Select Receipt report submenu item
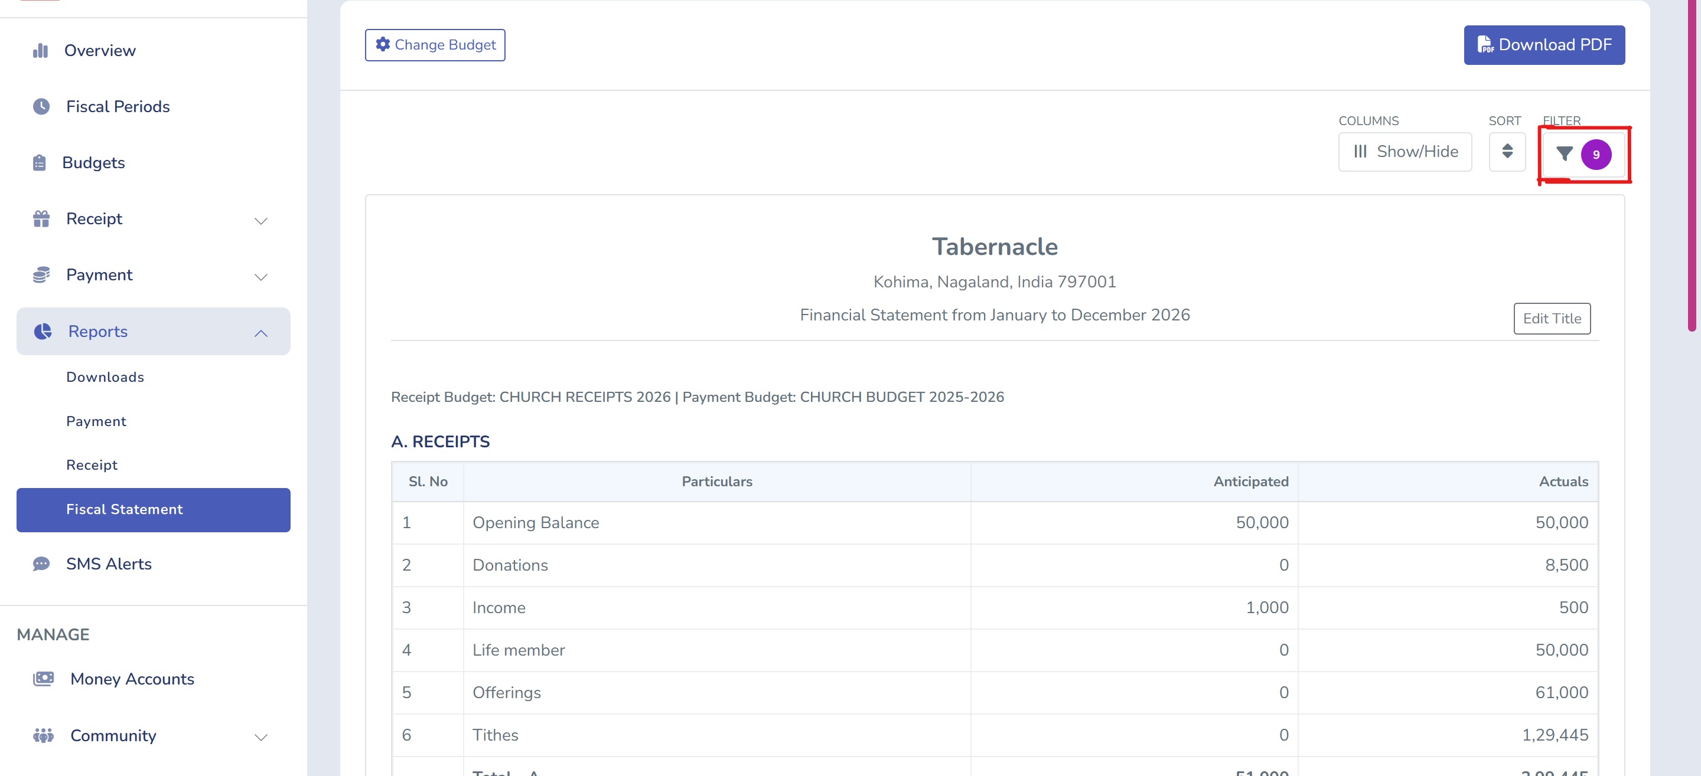Screen dimensions: 1701x776 92,465
